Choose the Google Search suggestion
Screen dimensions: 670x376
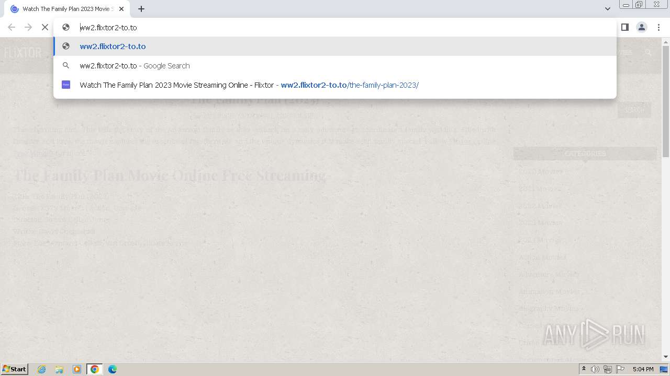[335, 65]
